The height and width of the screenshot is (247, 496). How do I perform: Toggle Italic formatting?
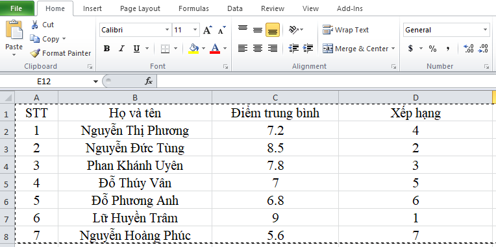coord(121,49)
